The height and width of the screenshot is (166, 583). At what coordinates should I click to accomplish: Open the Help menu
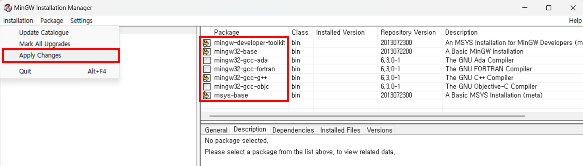tap(575, 21)
